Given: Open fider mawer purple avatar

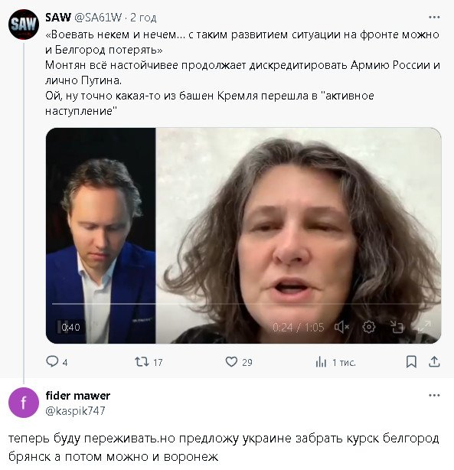Looking at the screenshot, I should pos(24,403).
